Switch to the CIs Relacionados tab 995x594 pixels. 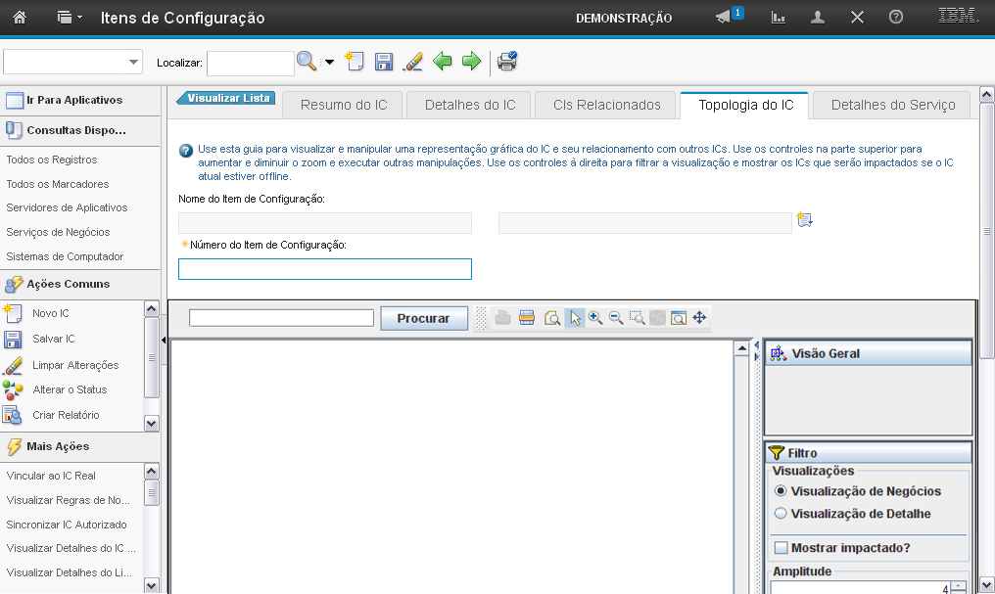point(606,106)
